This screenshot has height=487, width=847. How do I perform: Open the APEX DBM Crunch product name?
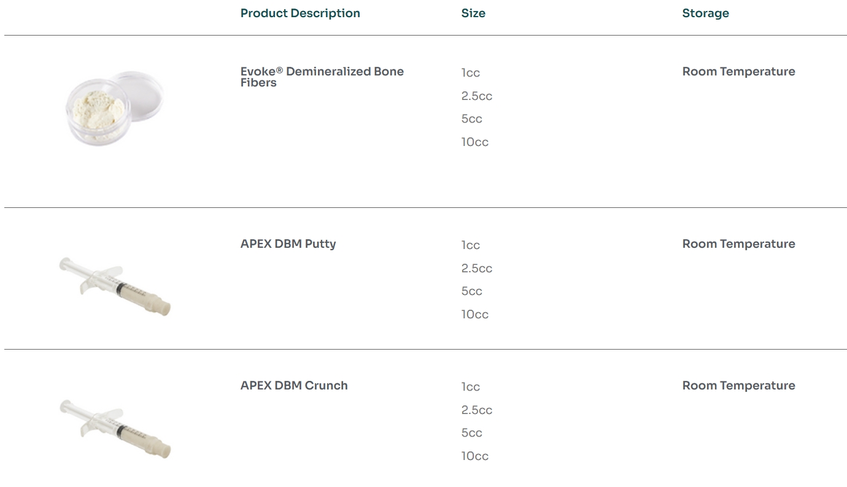tap(294, 385)
